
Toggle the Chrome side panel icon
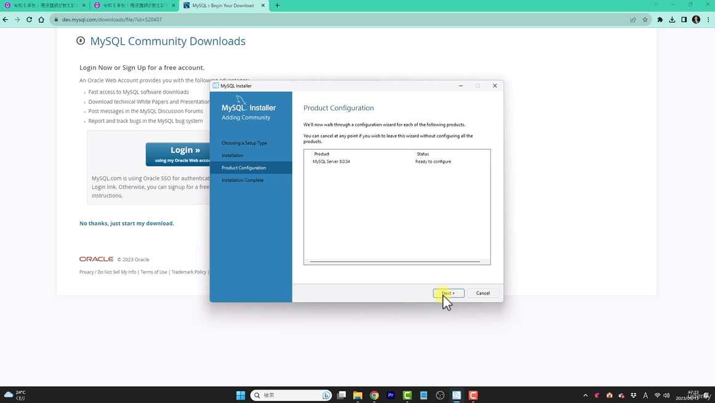pyautogui.click(x=684, y=20)
